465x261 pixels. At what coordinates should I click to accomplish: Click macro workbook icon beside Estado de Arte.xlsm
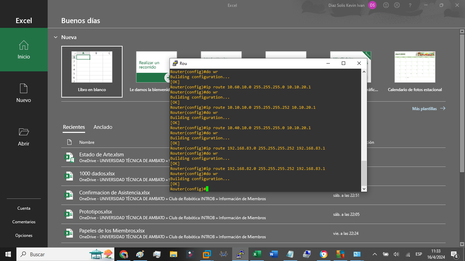pyautogui.click(x=69, y=157)
